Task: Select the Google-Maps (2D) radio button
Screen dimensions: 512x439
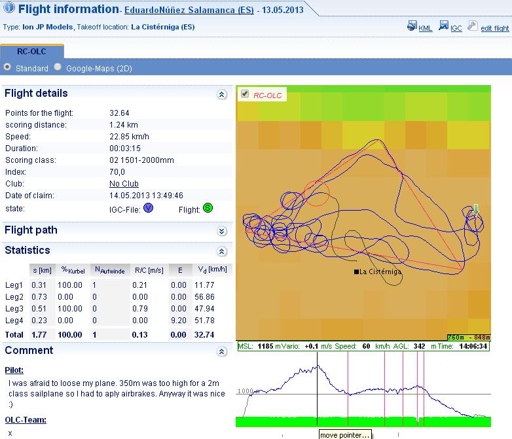Action: [x=58, y=67]
